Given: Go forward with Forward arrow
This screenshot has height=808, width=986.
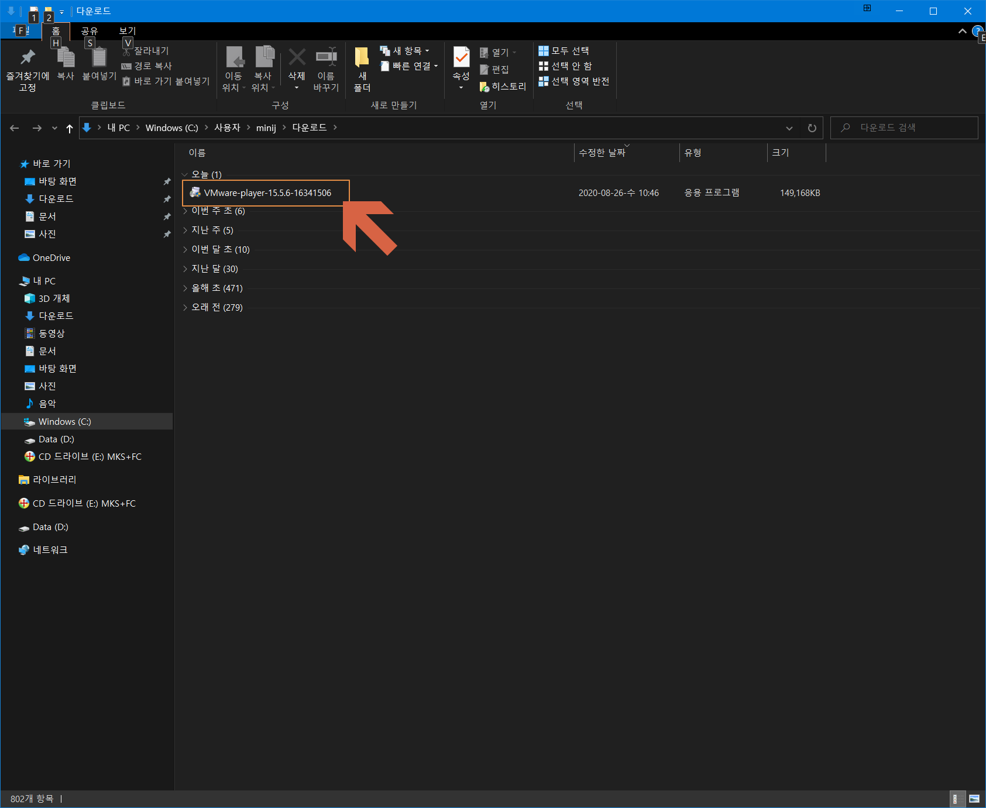Looking at the screenshot, I should click(x=37, y=128).
